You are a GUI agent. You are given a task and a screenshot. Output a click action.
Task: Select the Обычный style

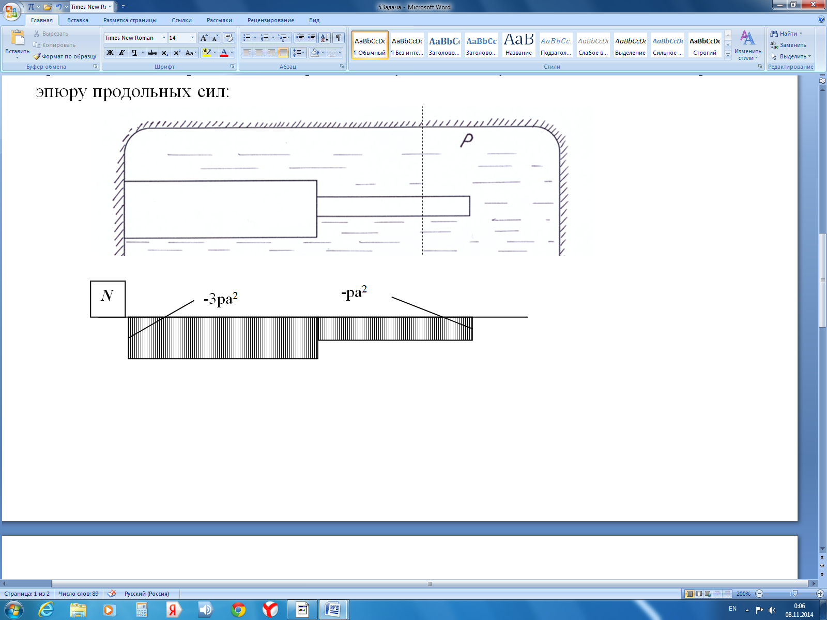[x=370, y=45]
